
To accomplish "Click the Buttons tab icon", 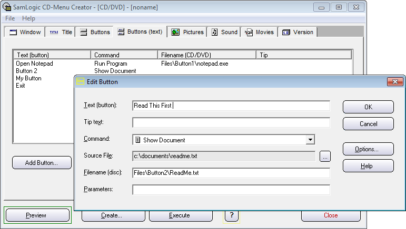I will click(x=83, y=32).
